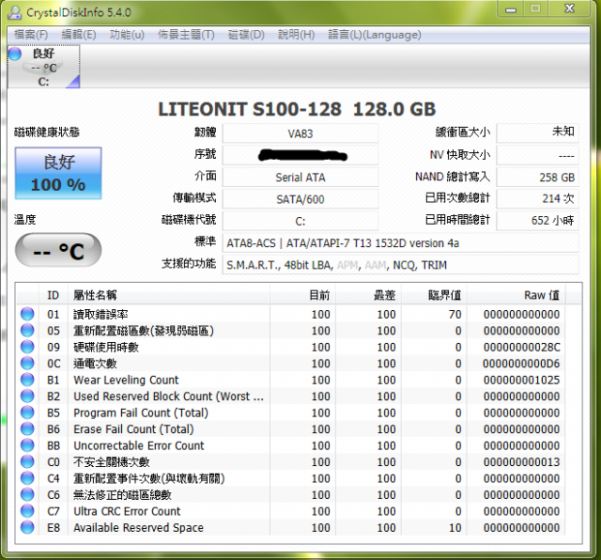Click status orb for Program Fail Count

[x=27, y=412]
